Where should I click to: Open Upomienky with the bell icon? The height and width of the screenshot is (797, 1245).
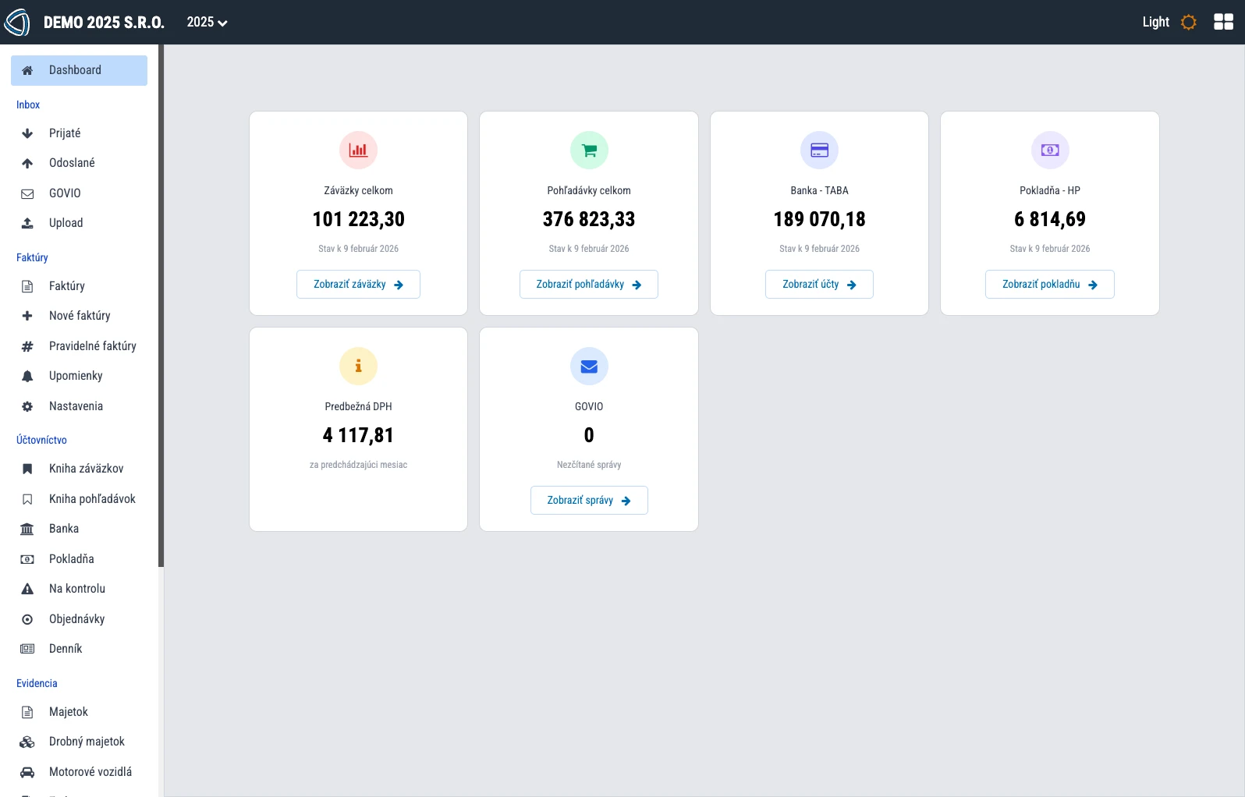(x=76, y=376)
